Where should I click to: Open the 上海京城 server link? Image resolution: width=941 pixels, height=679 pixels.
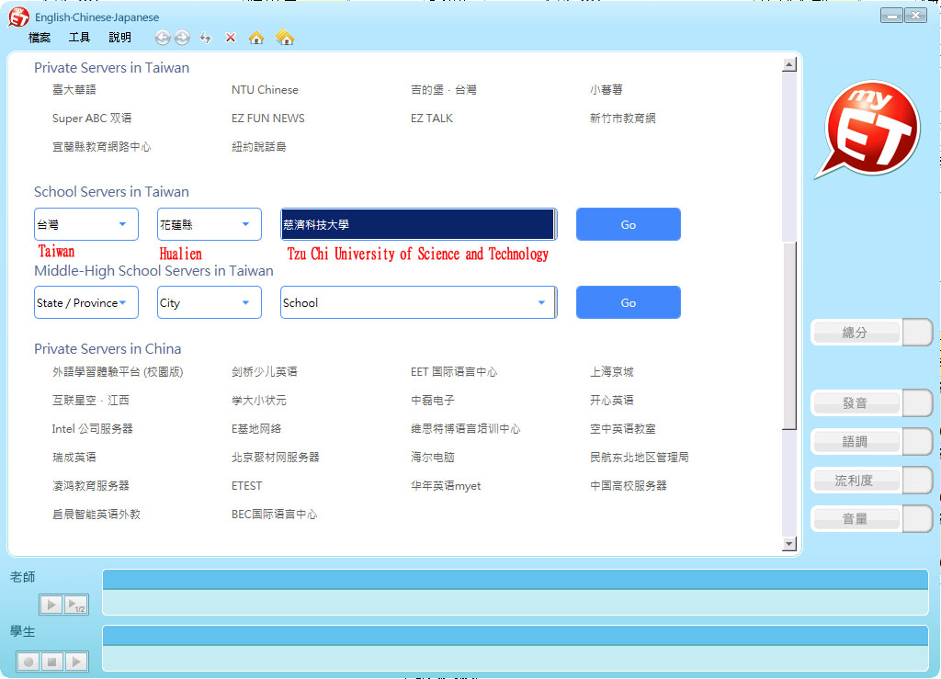611,372
